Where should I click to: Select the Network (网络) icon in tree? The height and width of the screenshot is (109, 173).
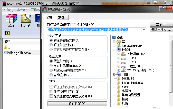tap(118, 74)
